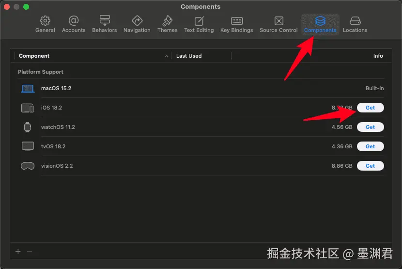Open the Behaviors settings icon
Image resolution: width=402 pixels, height=269 pixels.
click(x=105, y=20)
